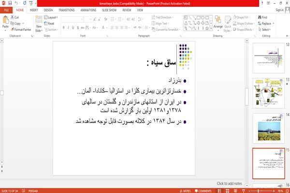Viewport: 290px width, 193px height.
Task: Switch to Reading View in status bar
Action: [x=235, y=191]
